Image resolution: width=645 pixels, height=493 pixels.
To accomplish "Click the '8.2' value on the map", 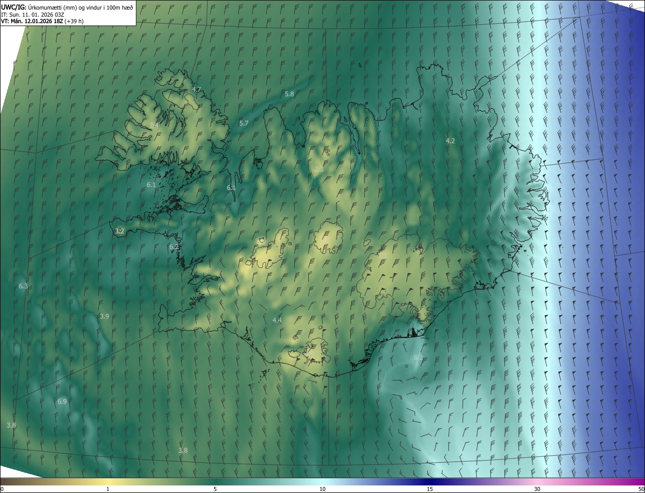I will click(x=418, y=357).
